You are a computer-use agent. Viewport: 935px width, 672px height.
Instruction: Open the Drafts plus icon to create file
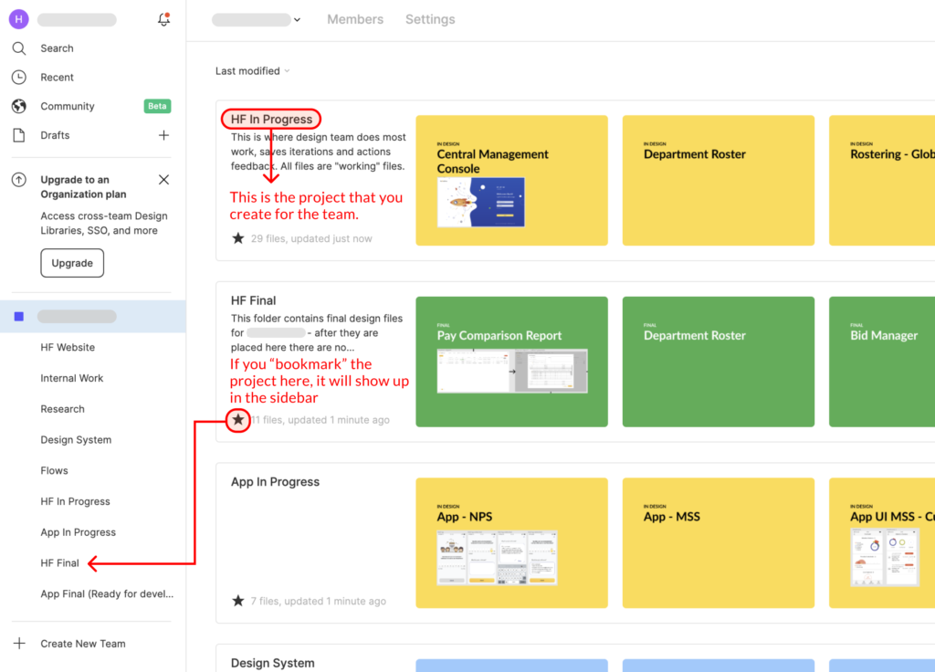(x=163, y=135)
